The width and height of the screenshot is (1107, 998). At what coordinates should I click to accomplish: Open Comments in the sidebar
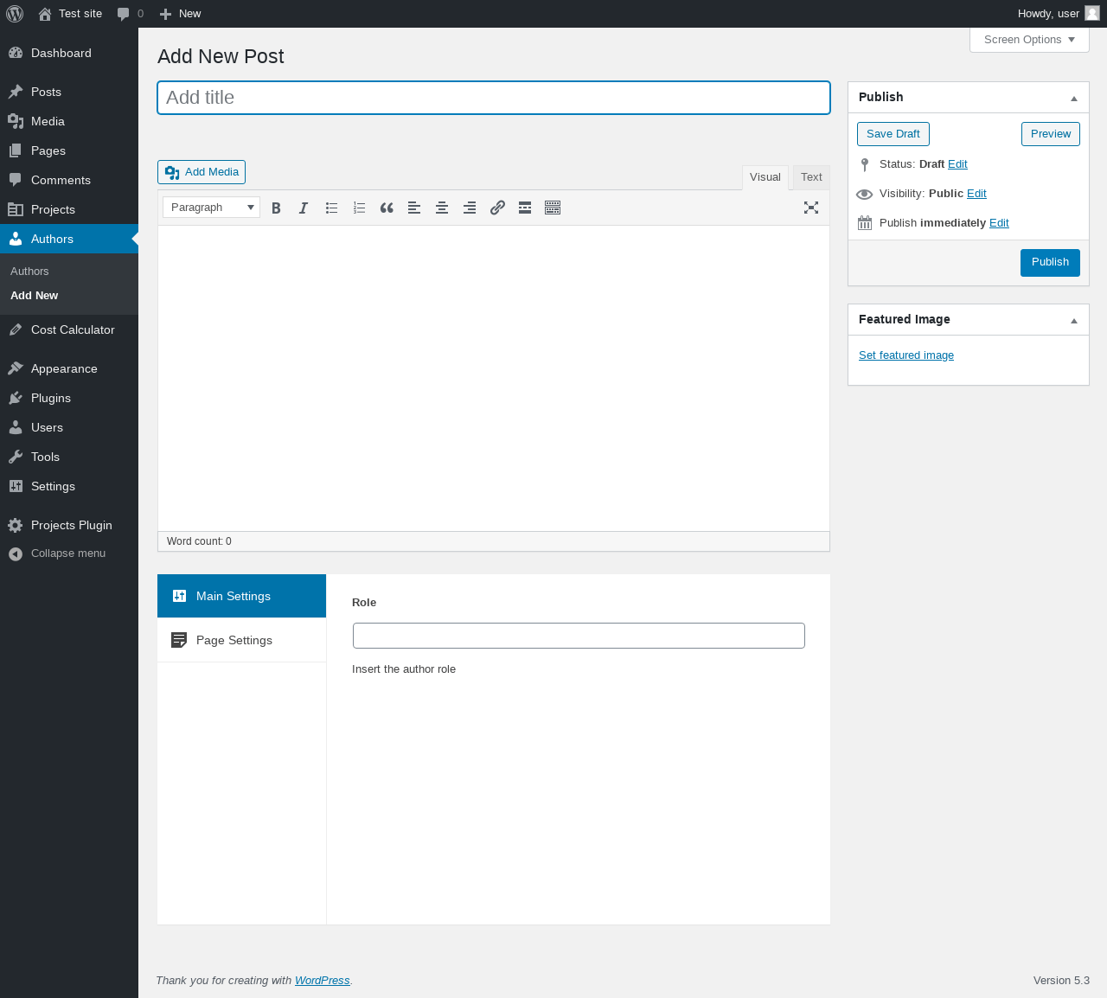69,180
